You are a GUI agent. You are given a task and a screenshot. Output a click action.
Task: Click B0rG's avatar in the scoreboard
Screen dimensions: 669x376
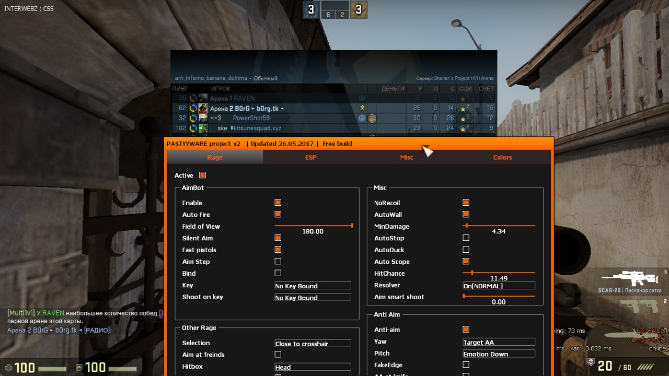pos(203,108)
